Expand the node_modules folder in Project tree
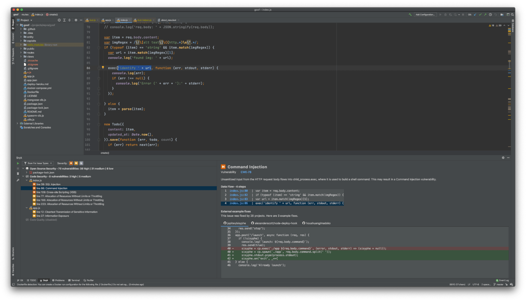This screenshot has width=526, height=301. point(21,45)
